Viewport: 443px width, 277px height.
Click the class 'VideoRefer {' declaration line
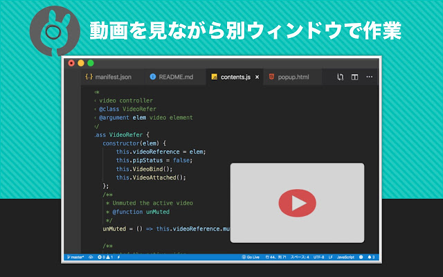(x=122, y=135)
